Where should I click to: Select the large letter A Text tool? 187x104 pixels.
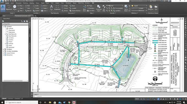click(51, 7)
